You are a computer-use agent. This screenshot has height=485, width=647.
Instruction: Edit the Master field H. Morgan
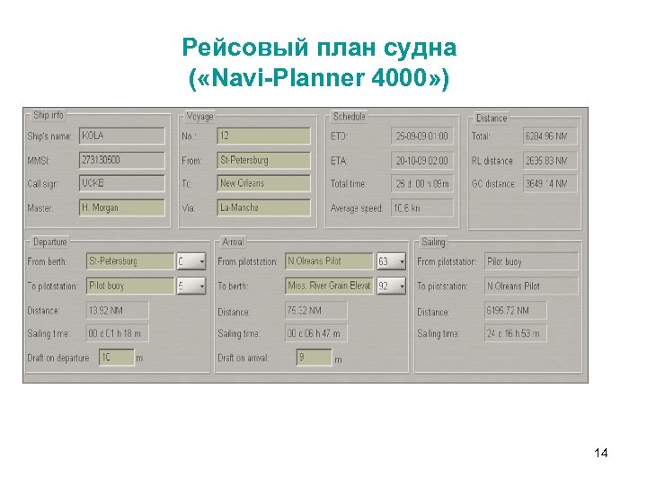point(121,207)
